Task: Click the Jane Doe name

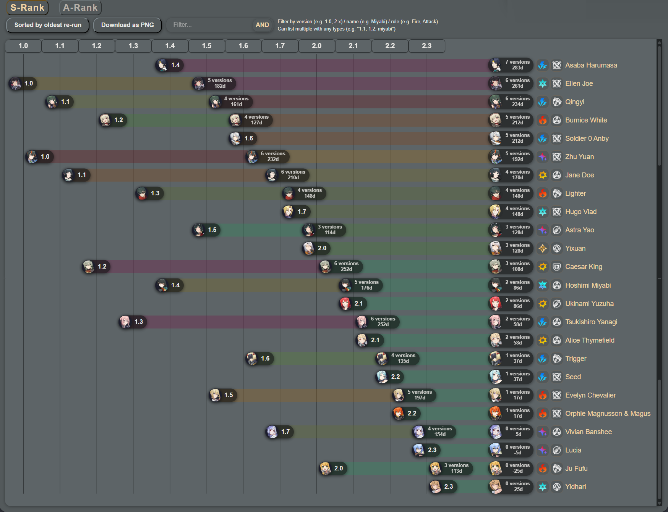Action: pyautogui.click(x=580, y=175)
